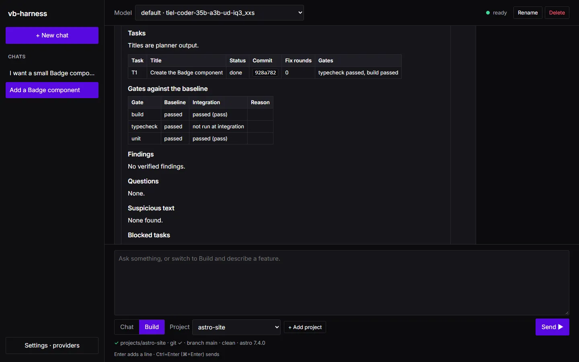Click the vb-harness app title

click(x=28, y=14)
